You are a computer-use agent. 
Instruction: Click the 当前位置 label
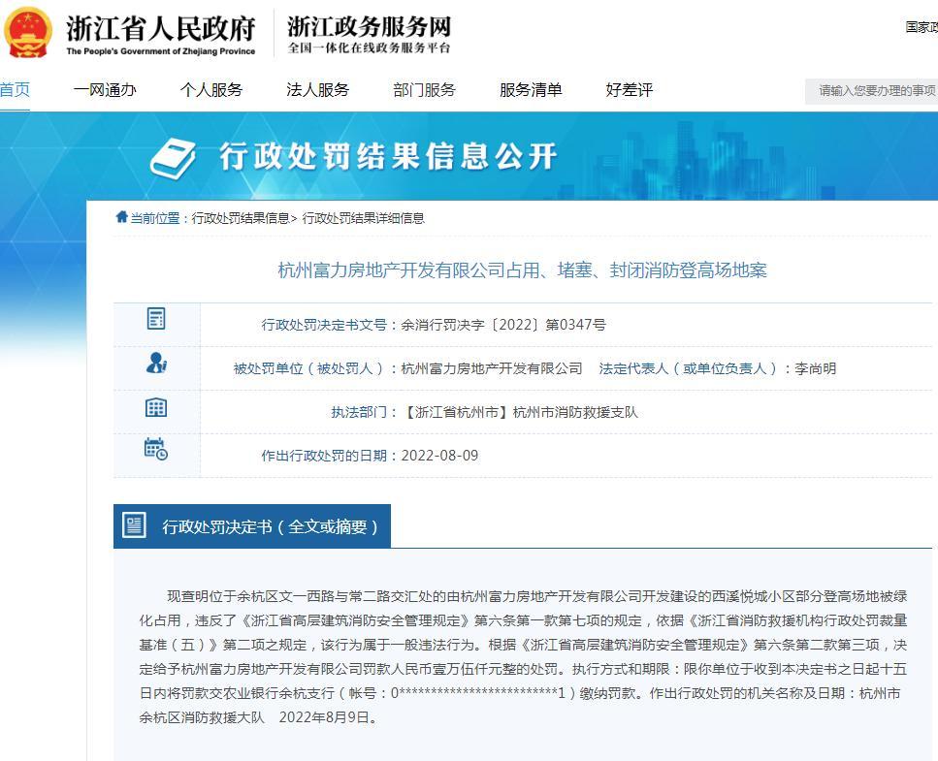coord(155,218)
